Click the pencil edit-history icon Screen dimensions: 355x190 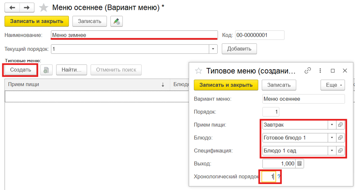pyautogui.click(x=117, y=21)
